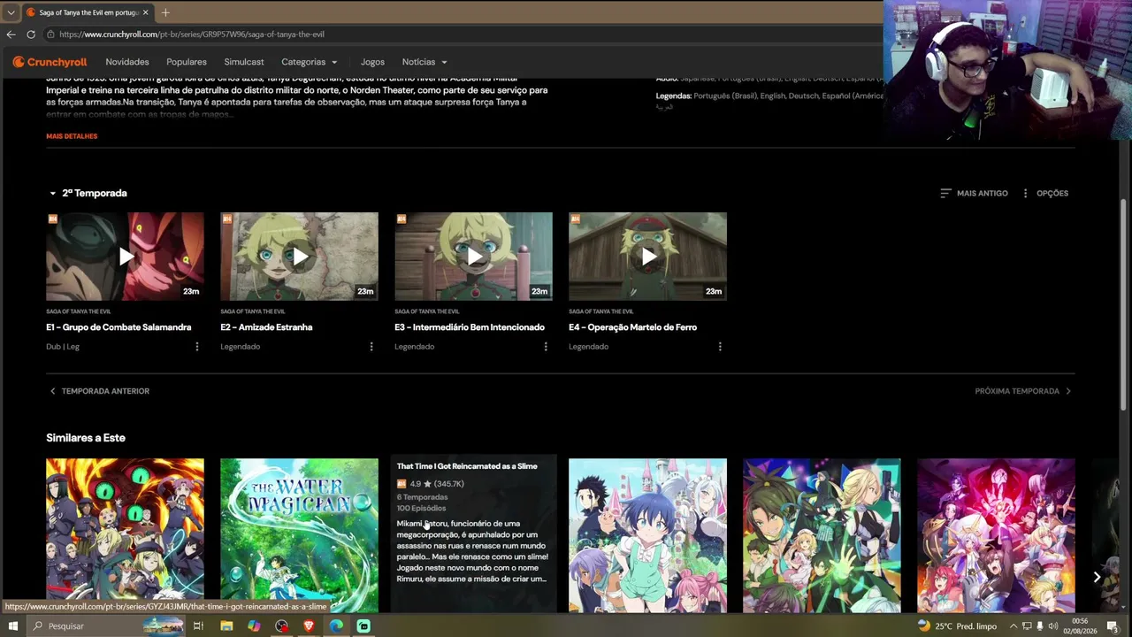Image resolution: width=1132 pixels, height=637 pixels.
Task: Select the Saga of Tanya the Evil tab
Action: (x=87, y=12)
